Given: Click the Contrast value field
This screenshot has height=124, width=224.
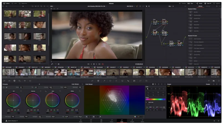Looking at the screenshot, I should 50,87.
